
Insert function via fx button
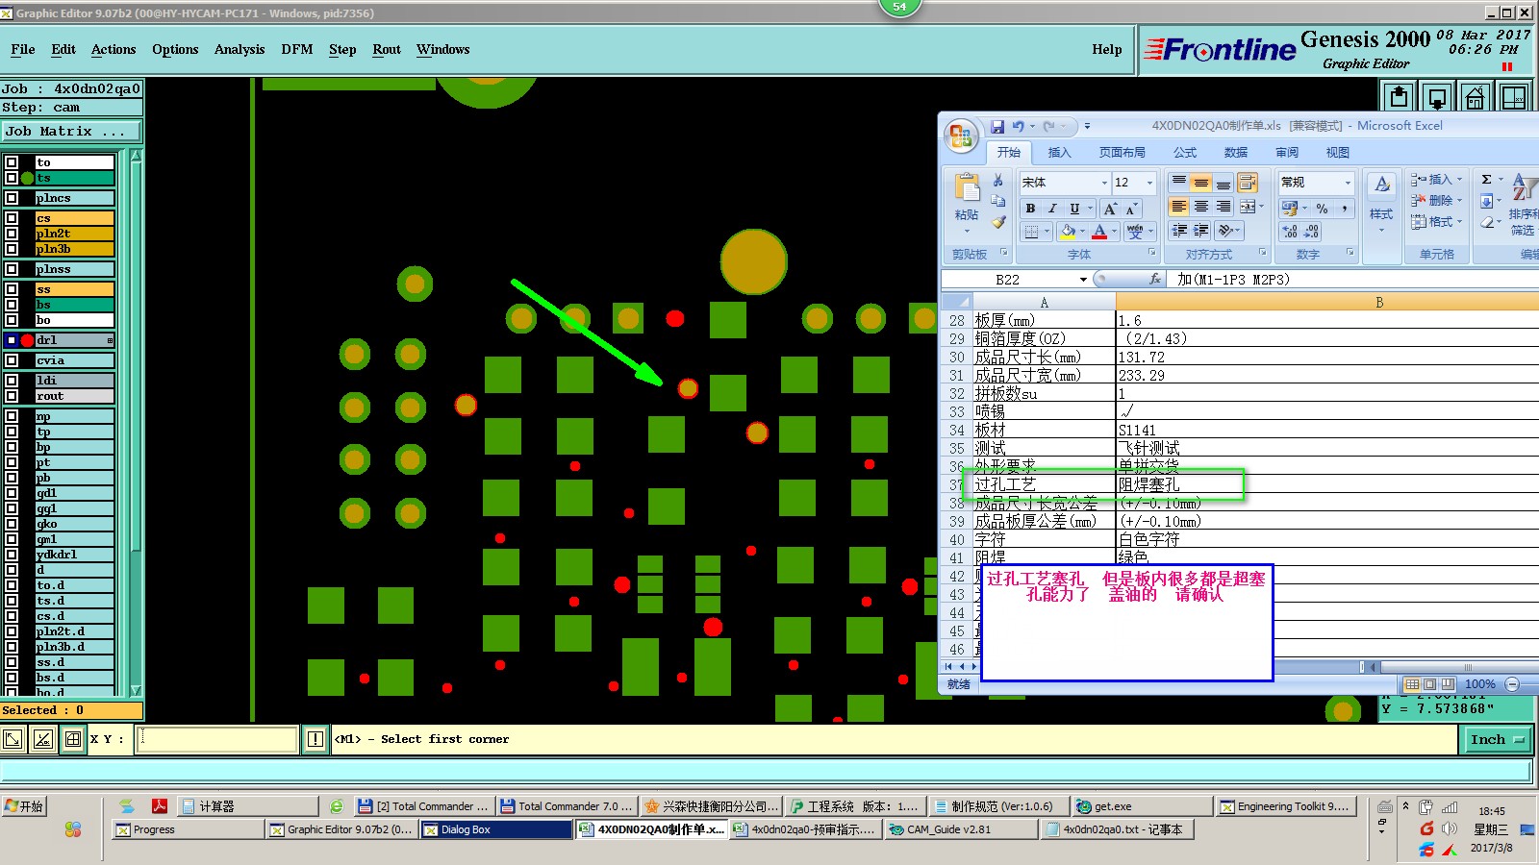click(x=1155, y=279)
